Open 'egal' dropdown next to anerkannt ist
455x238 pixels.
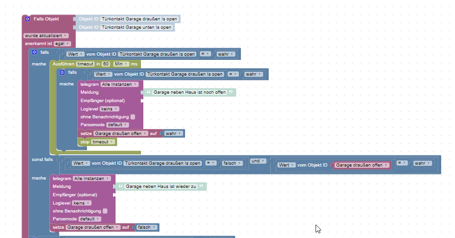[62, 44]
